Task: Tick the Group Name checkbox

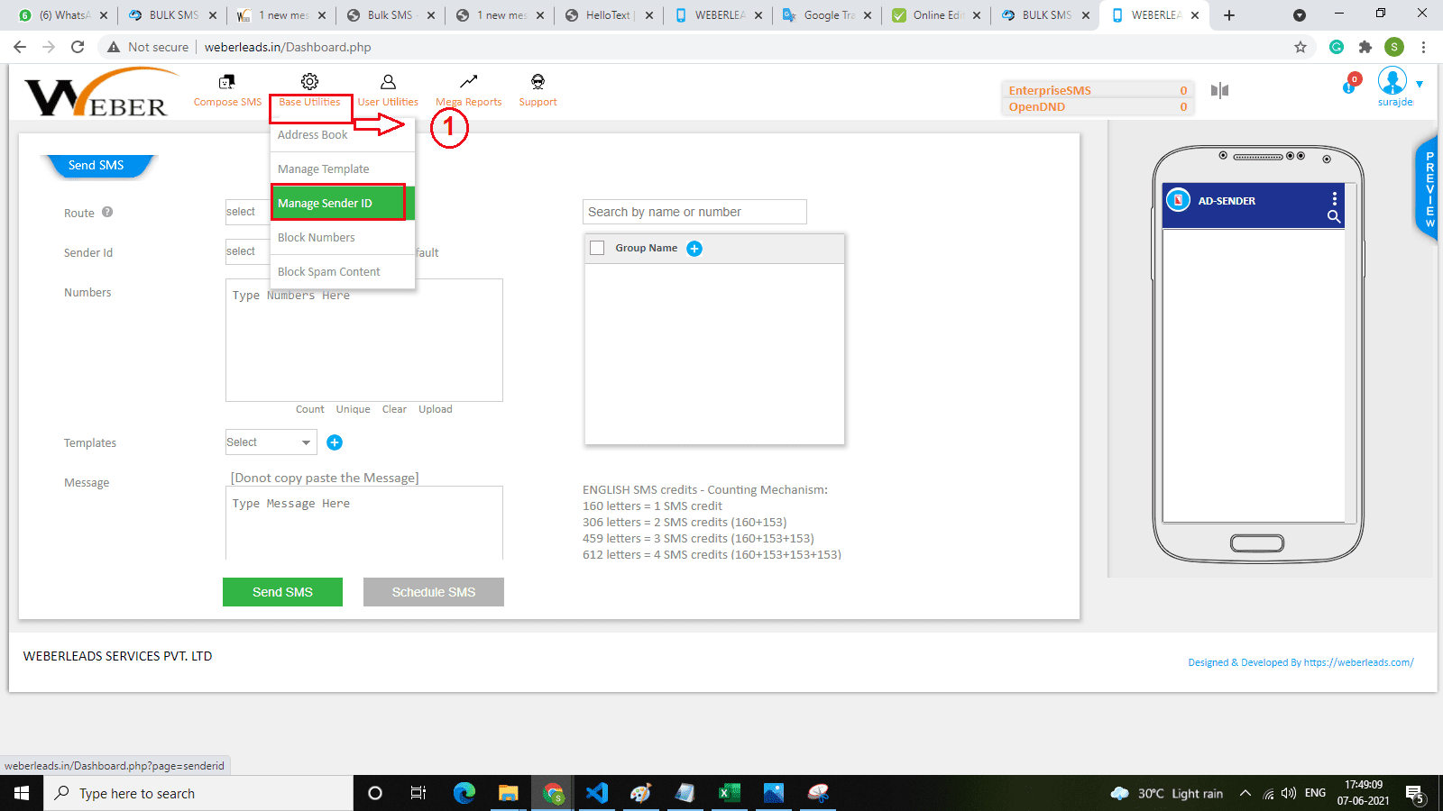Action: [597, 248]
